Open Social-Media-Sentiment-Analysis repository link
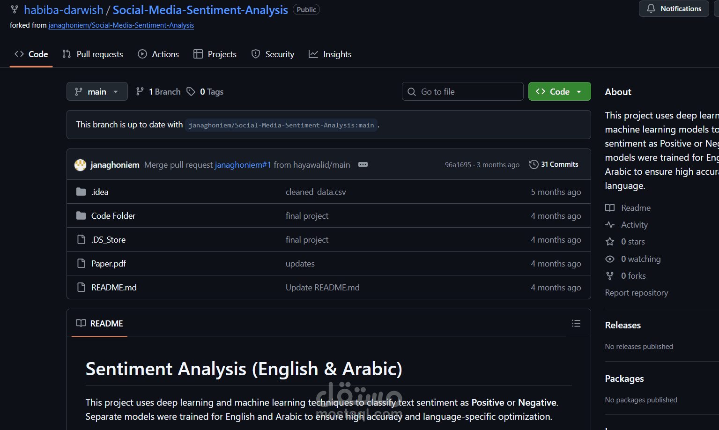 pyautogui.click(x=200, y=10)
